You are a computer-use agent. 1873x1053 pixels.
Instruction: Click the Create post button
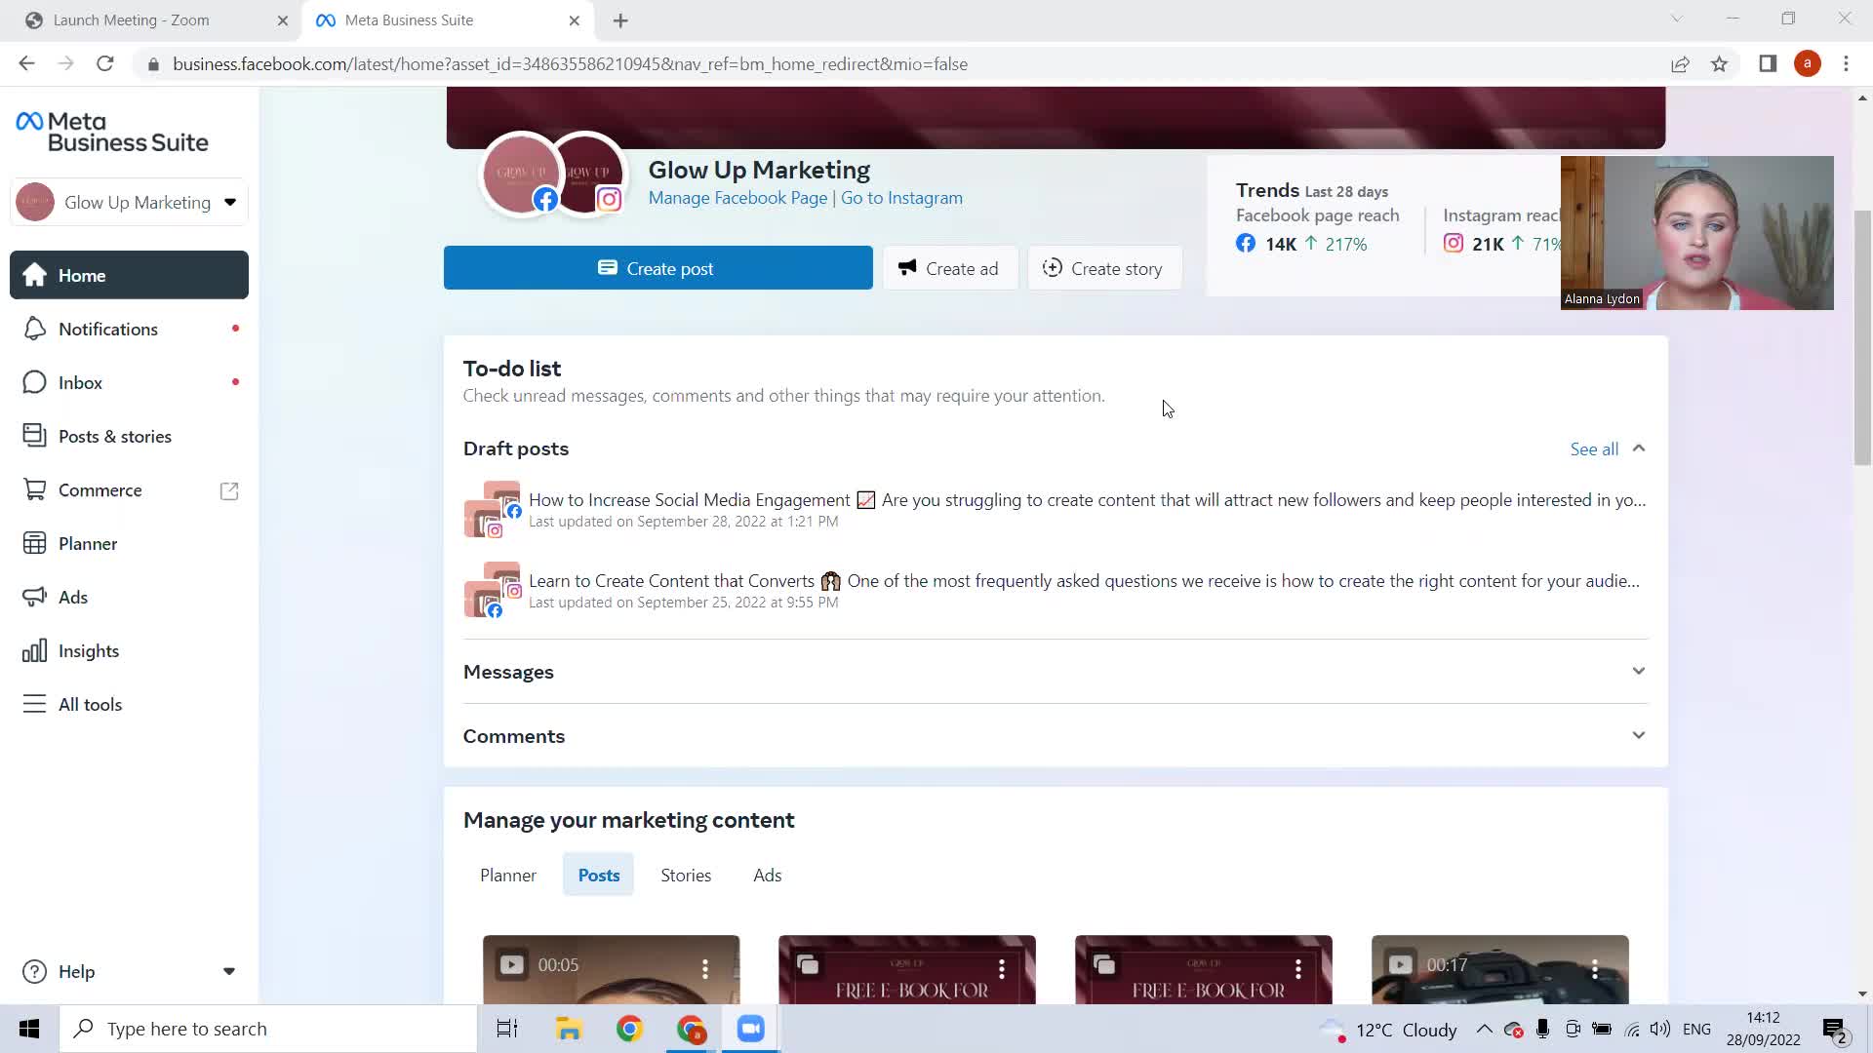(x=658, y=268)
